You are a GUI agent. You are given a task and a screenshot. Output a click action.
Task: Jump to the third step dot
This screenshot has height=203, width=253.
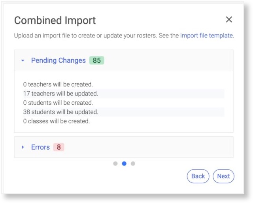[x=133, y=164]
